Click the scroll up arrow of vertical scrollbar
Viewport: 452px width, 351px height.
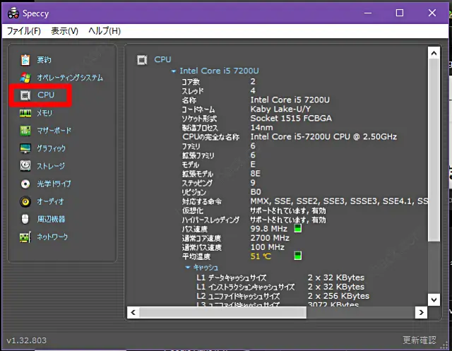pos(434,53)
